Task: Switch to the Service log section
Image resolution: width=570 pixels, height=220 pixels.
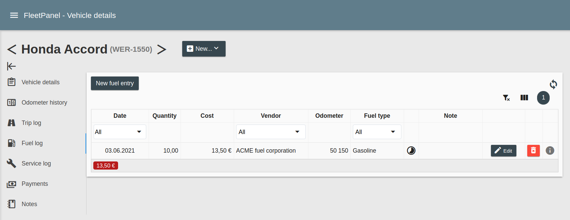Action: pos(36,163)
